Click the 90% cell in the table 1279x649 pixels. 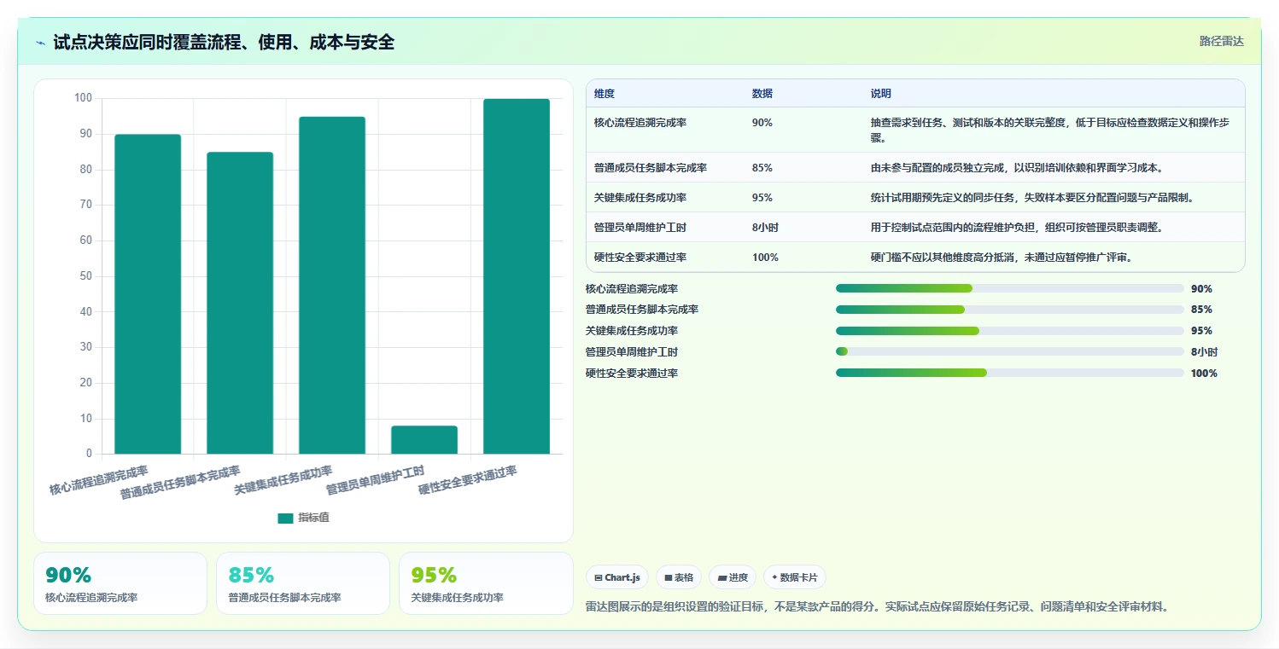coord(762,123)
